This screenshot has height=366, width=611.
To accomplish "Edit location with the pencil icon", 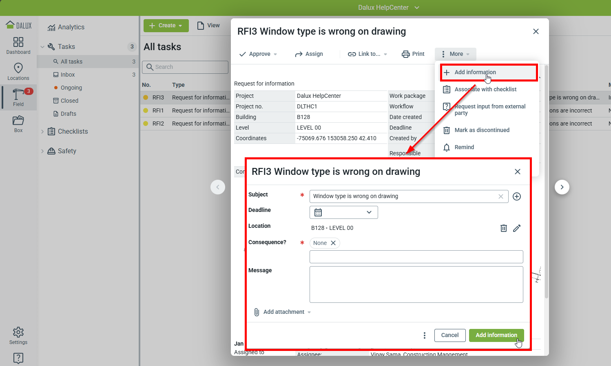I will [x=517, y=228].
